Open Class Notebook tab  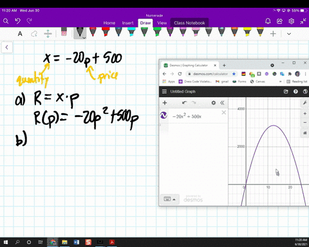[189, 23]
